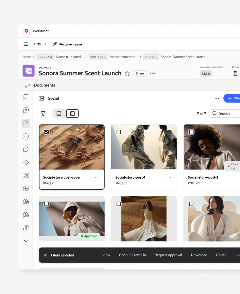Click in the Search field
This screenshot has height=294, width=240.
(x=224, y=113)
